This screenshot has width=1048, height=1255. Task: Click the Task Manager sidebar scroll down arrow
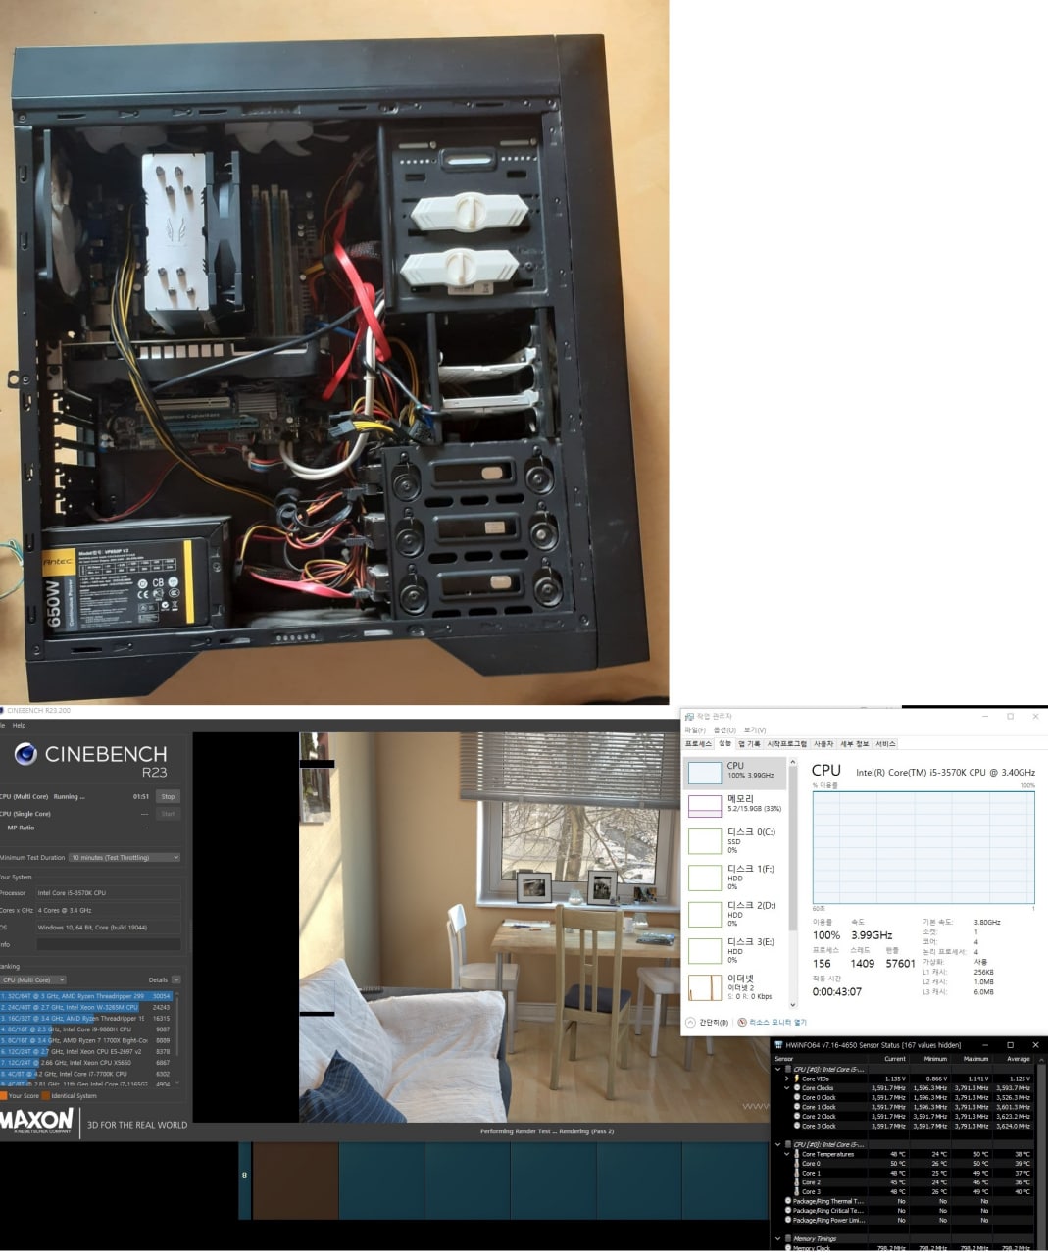792,1005
